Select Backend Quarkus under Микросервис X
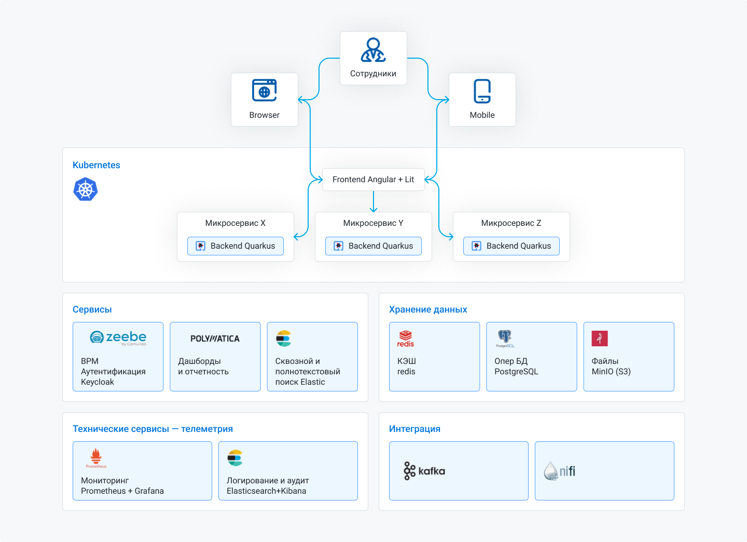The height and width of the screenshot is (542, 747). coord(236,246)
